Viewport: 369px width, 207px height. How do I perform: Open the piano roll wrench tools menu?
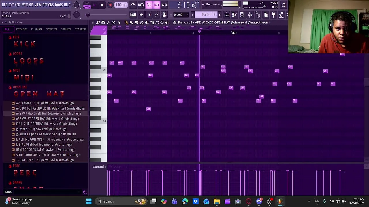coord(98,22)
